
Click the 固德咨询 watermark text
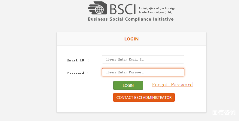[x=224, y=113]
